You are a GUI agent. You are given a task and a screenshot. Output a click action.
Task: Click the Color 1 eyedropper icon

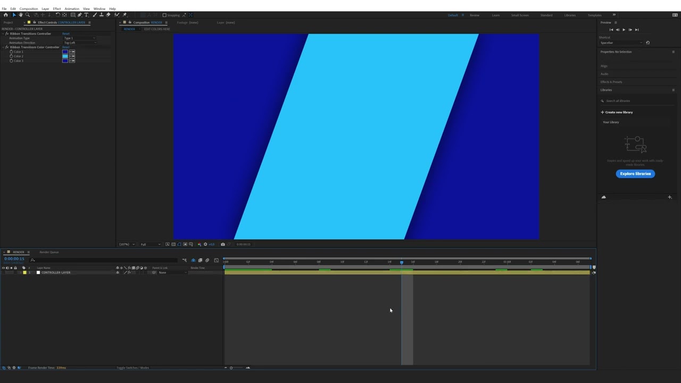click(72, 52)
